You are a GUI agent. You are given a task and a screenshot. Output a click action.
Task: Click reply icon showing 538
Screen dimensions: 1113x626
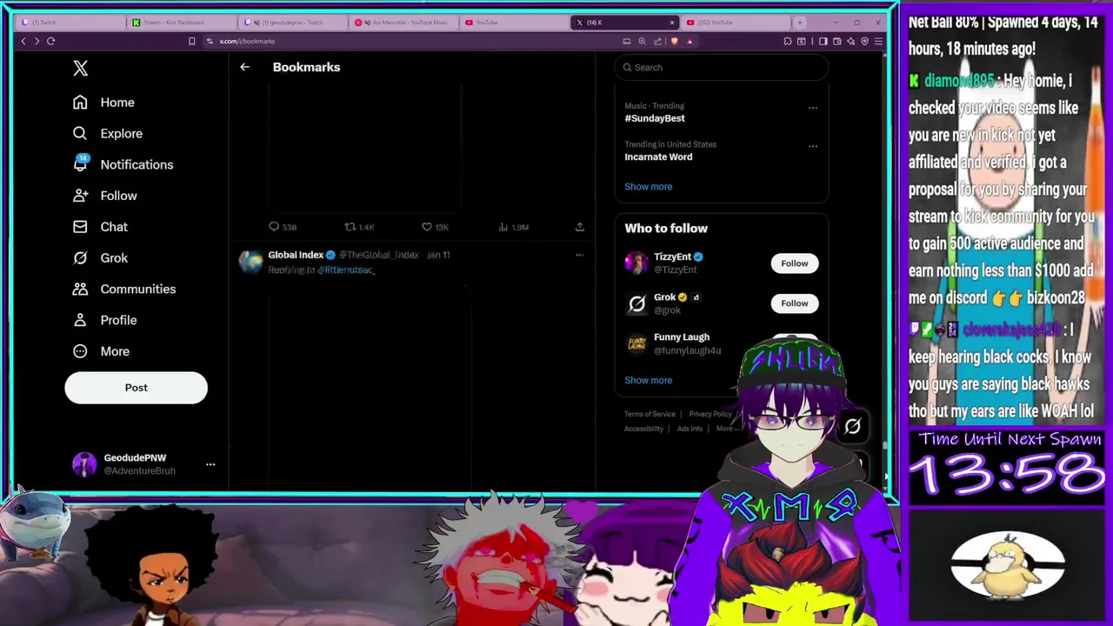[x=283, y=227]
